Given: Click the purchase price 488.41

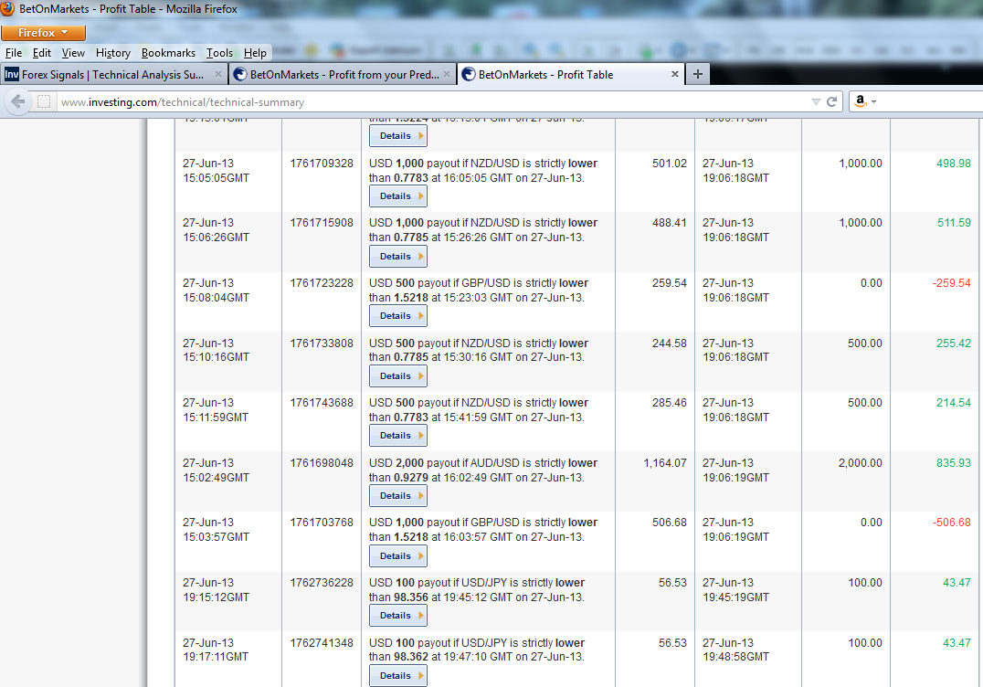Looking at the screenshot, I should pos(670,223).
